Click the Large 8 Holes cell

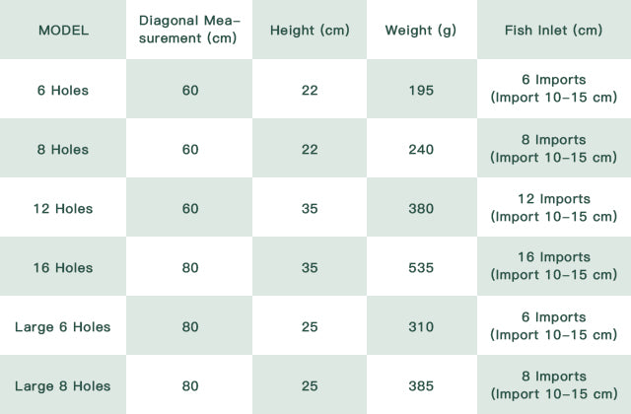click(x=63, y=385)
